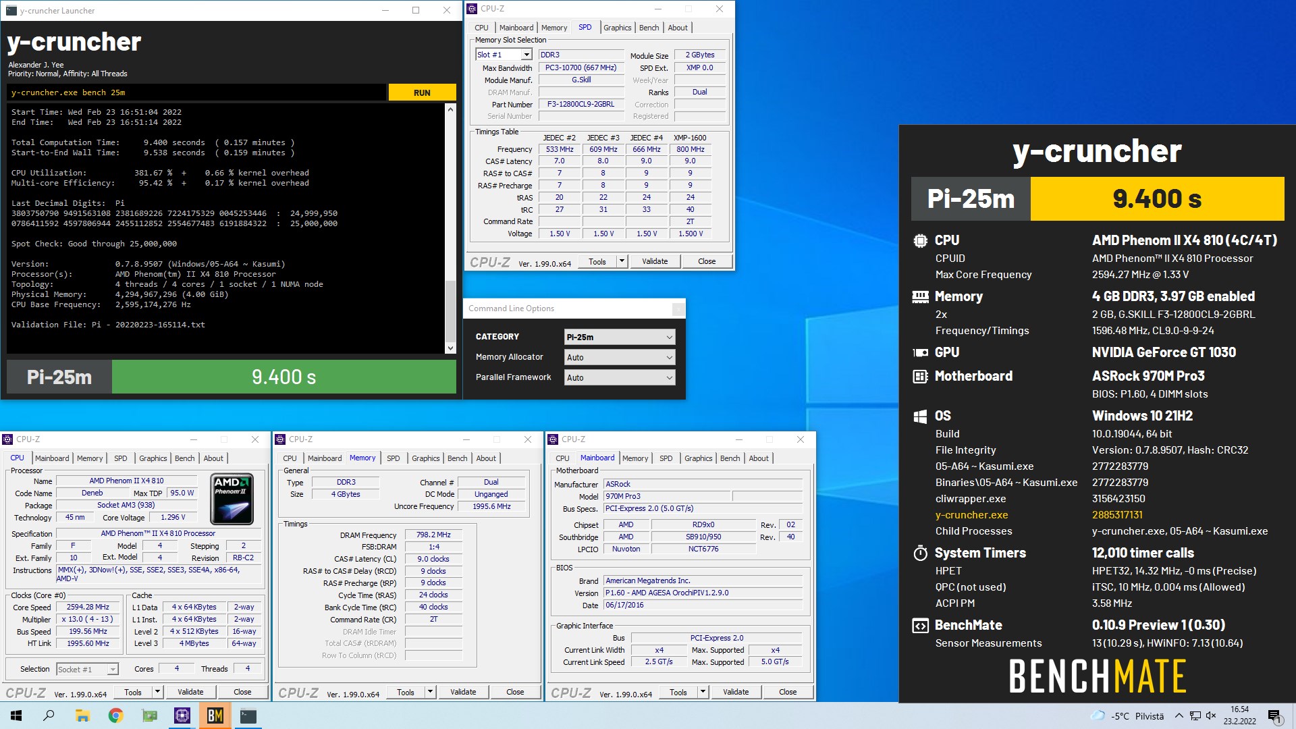Open the Windows Start menu
This screenshot has width=1296, height=729.
[16, 715]
